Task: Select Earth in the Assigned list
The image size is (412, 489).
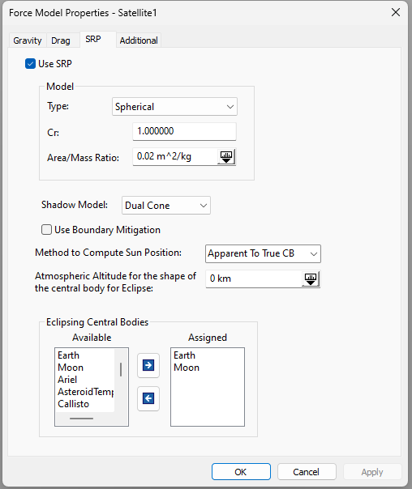Action: tap(184, 355)
